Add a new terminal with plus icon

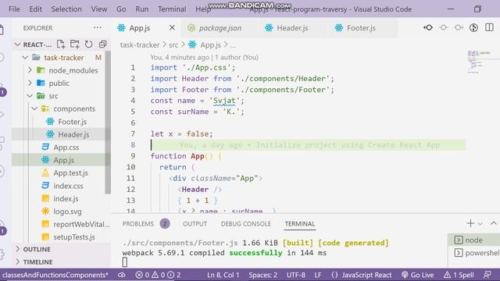click(x=470, y=223)
